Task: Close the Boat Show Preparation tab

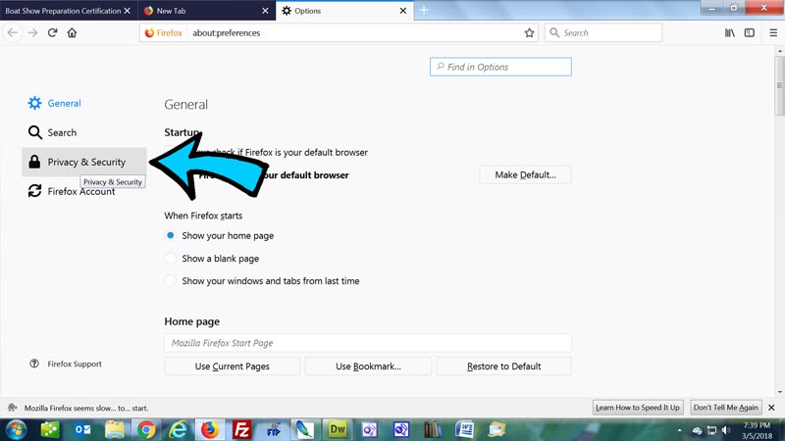Action: coord(128,11)
